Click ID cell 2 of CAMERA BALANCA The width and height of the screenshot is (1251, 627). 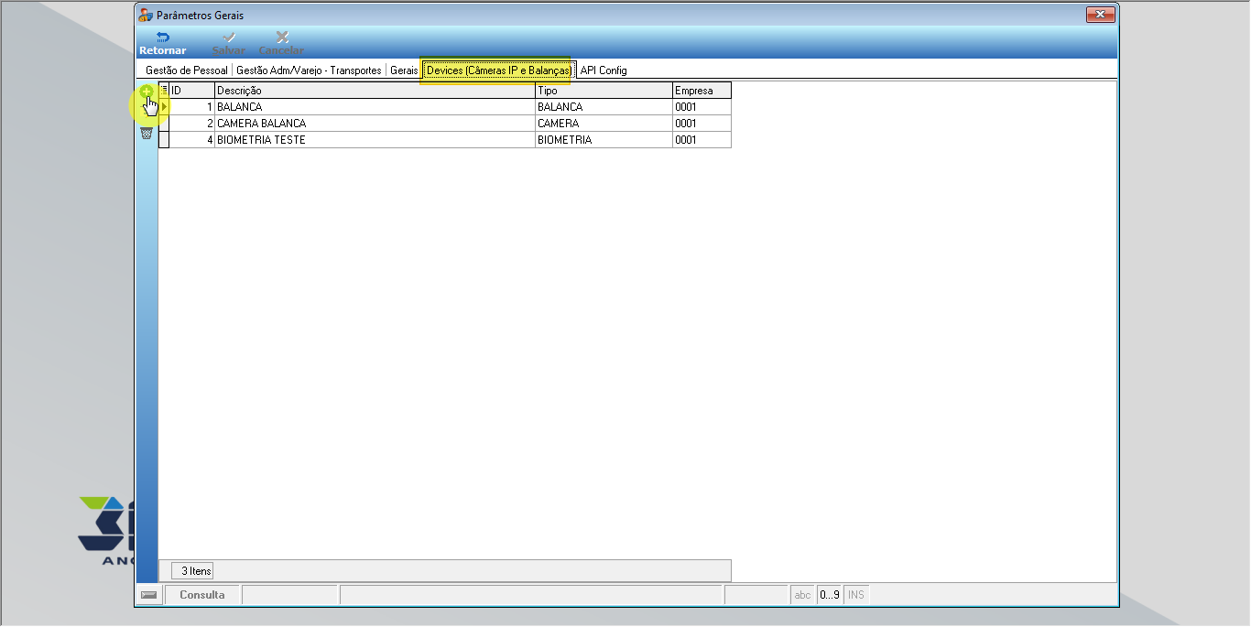pyautogui.click(x=192, y=124)
